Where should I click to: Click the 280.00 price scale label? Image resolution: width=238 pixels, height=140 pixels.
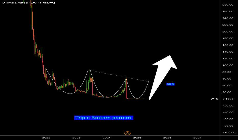click(x=228, y=5)
